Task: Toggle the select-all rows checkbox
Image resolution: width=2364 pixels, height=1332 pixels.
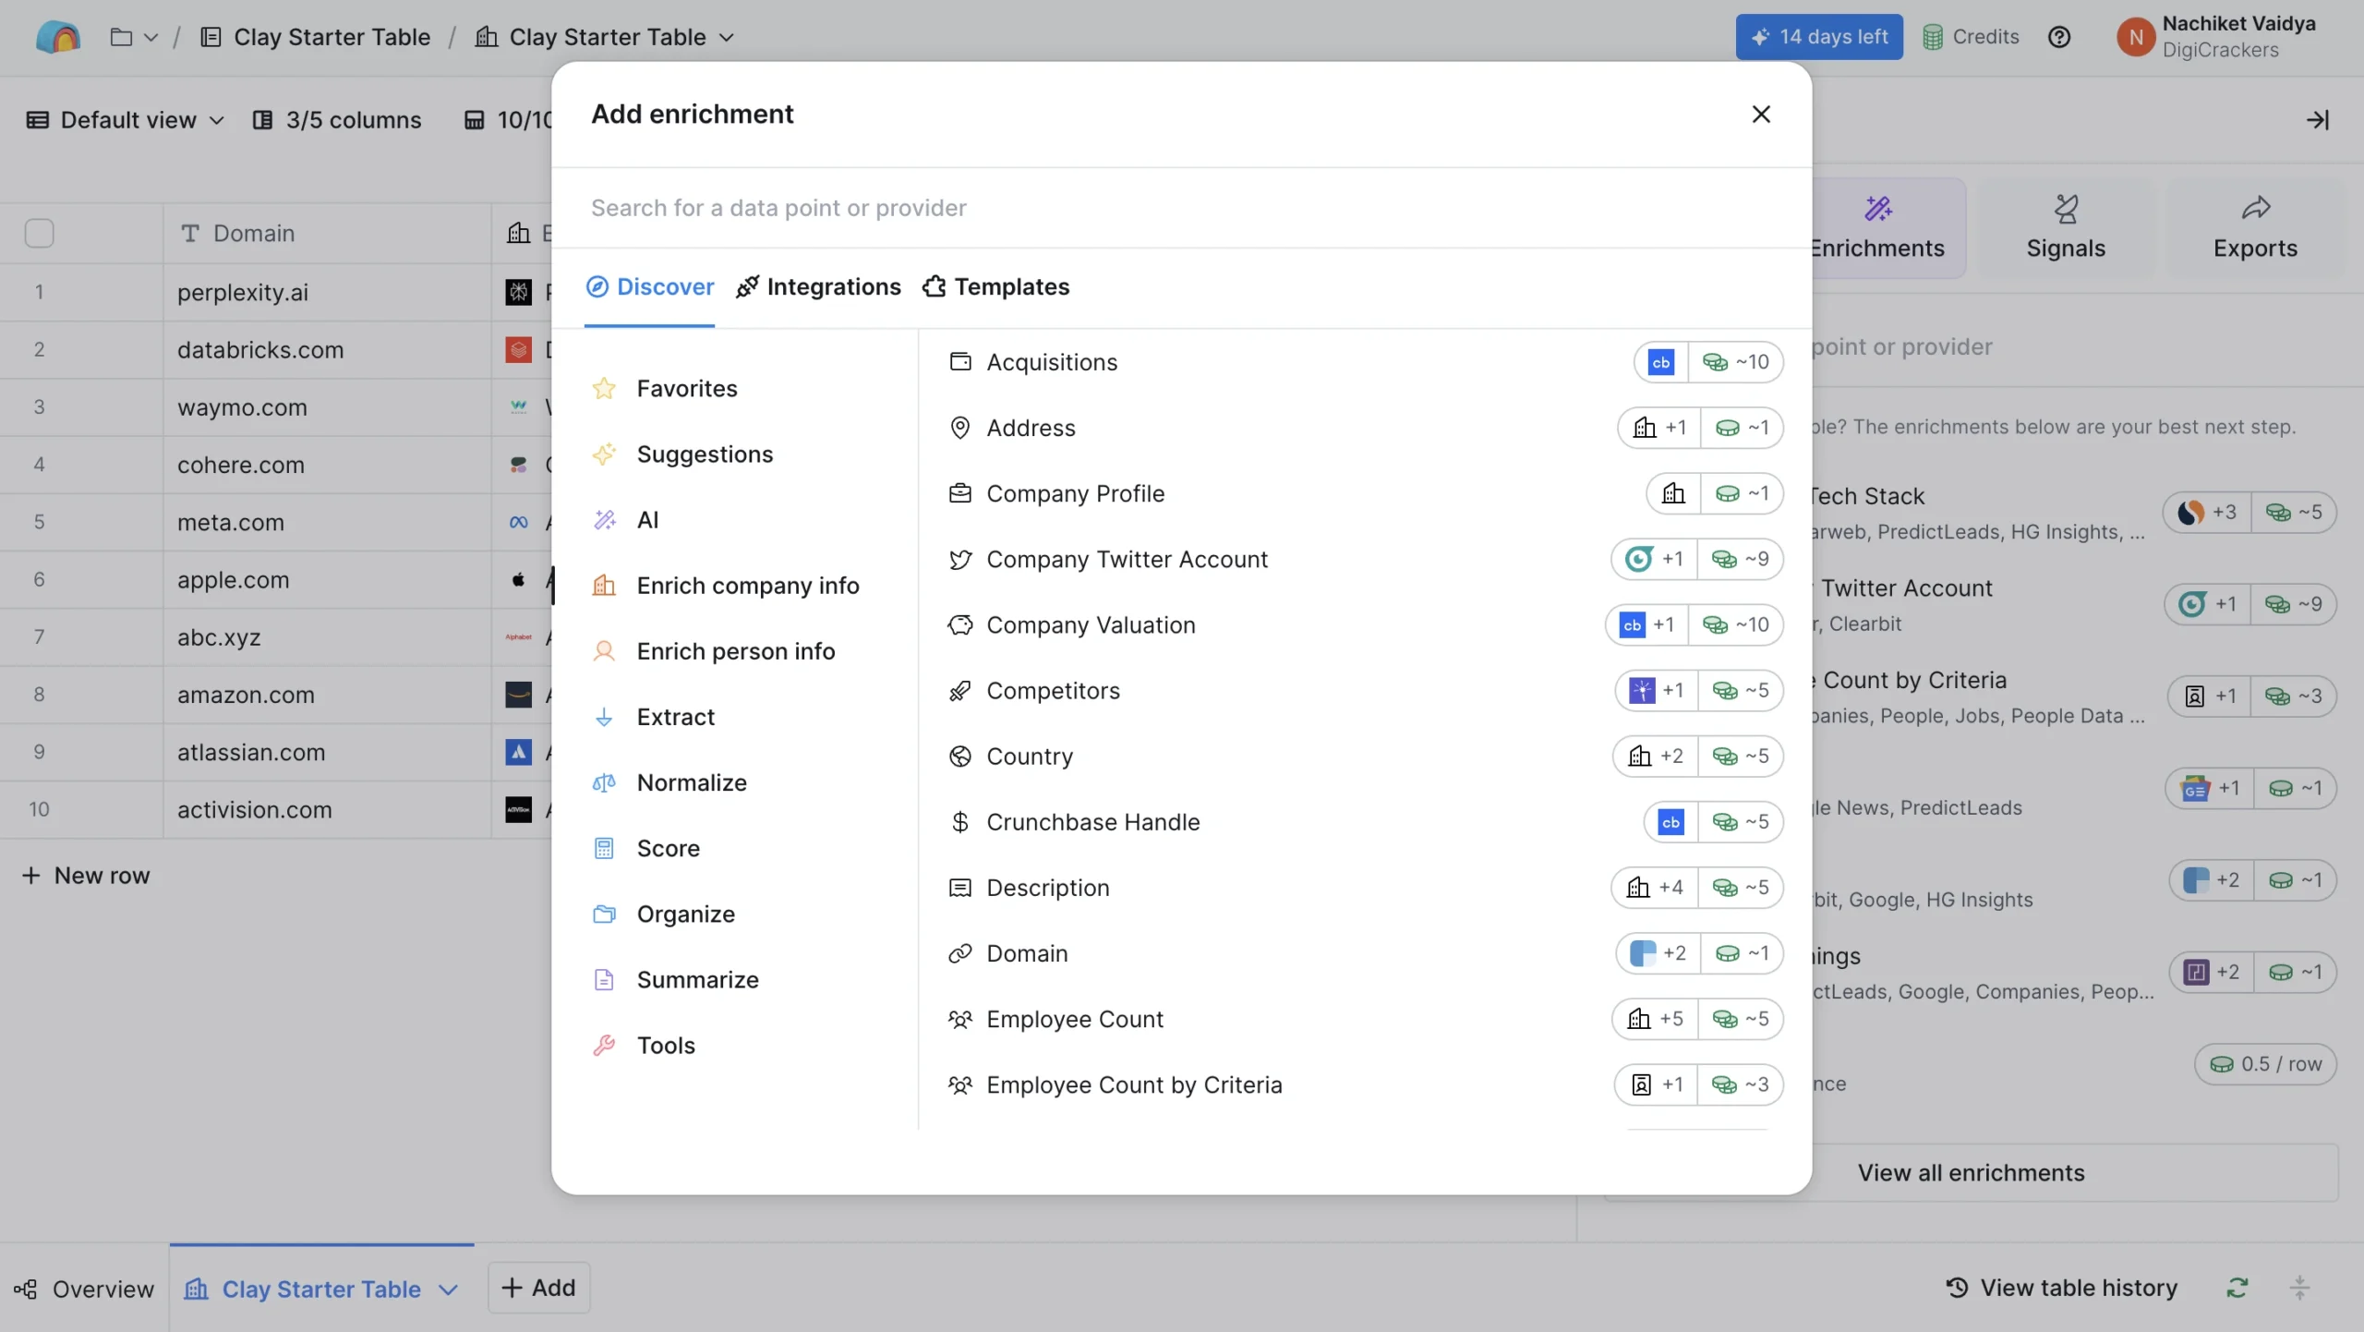Action: (x=38, y=233)
